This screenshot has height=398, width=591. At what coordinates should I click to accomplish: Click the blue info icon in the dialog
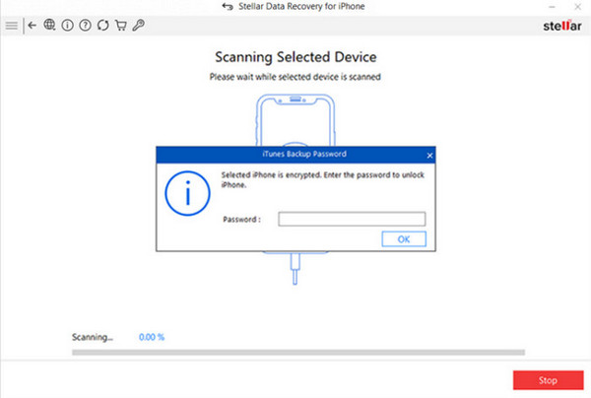pyautogui.click(x=187, y=193)
